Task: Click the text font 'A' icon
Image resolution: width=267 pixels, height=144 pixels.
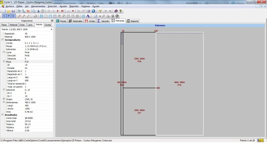Action: pyautogui.click(x=88, y=16)
